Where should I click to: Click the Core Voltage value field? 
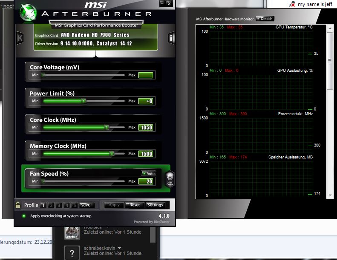(146, 75)
